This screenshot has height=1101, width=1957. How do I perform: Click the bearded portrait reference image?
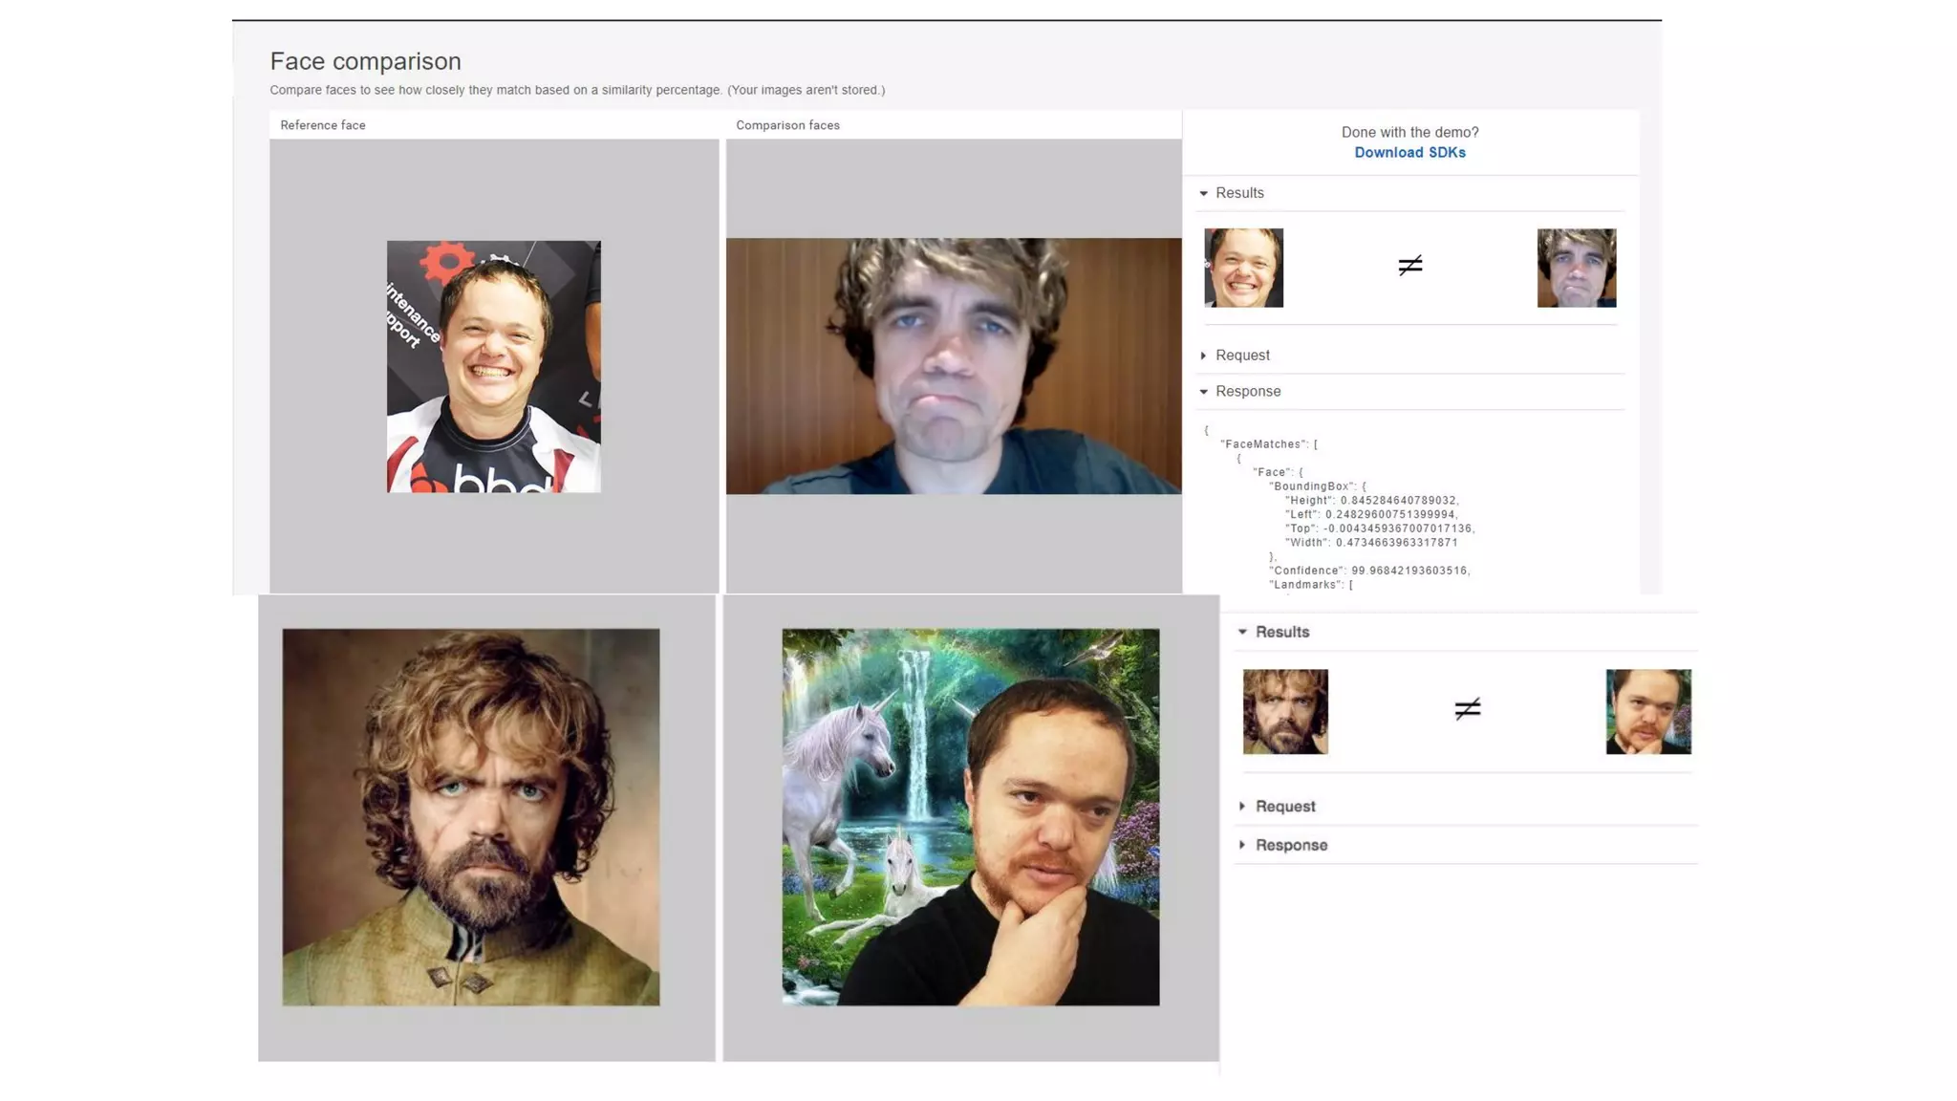point(470,817)
